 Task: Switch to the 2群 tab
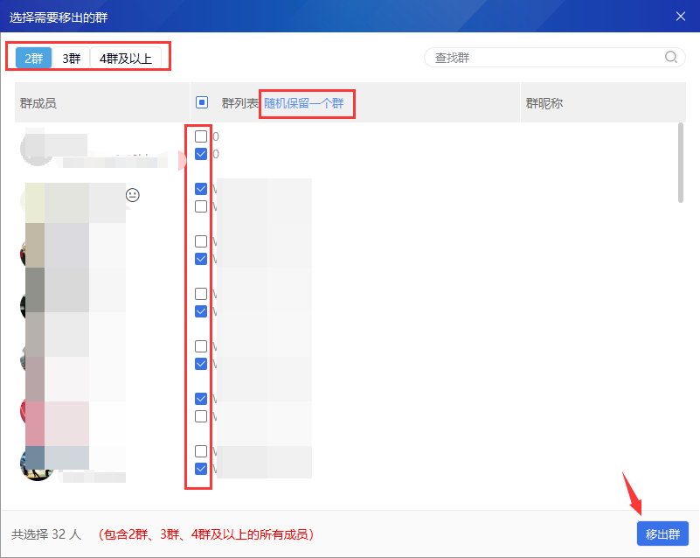tap(33, 58)
